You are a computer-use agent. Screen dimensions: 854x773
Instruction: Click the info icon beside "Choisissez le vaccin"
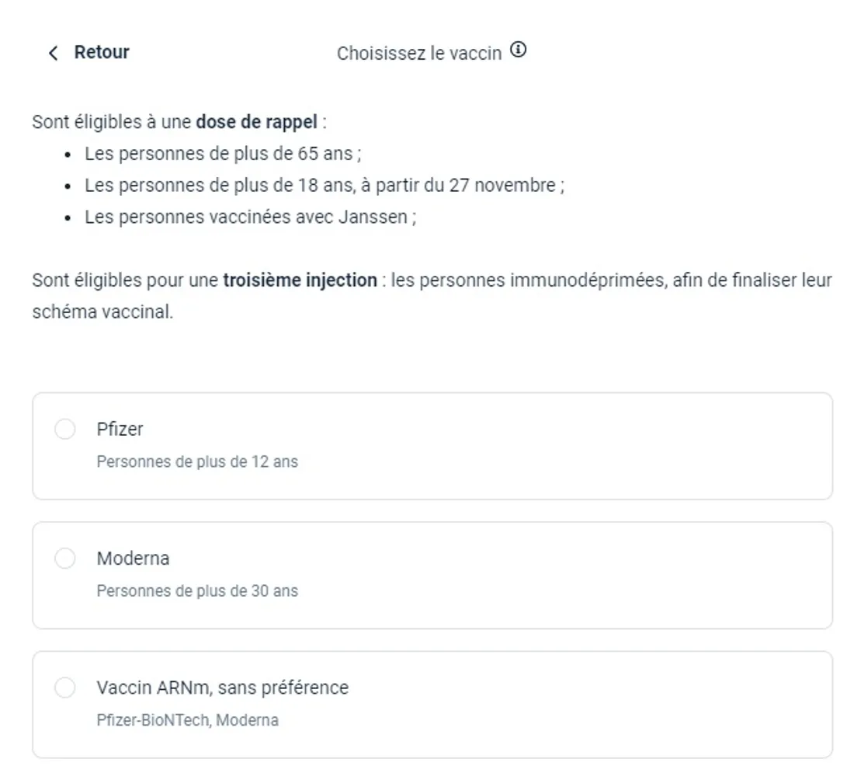pyautogui.click(x=519, y=51)
